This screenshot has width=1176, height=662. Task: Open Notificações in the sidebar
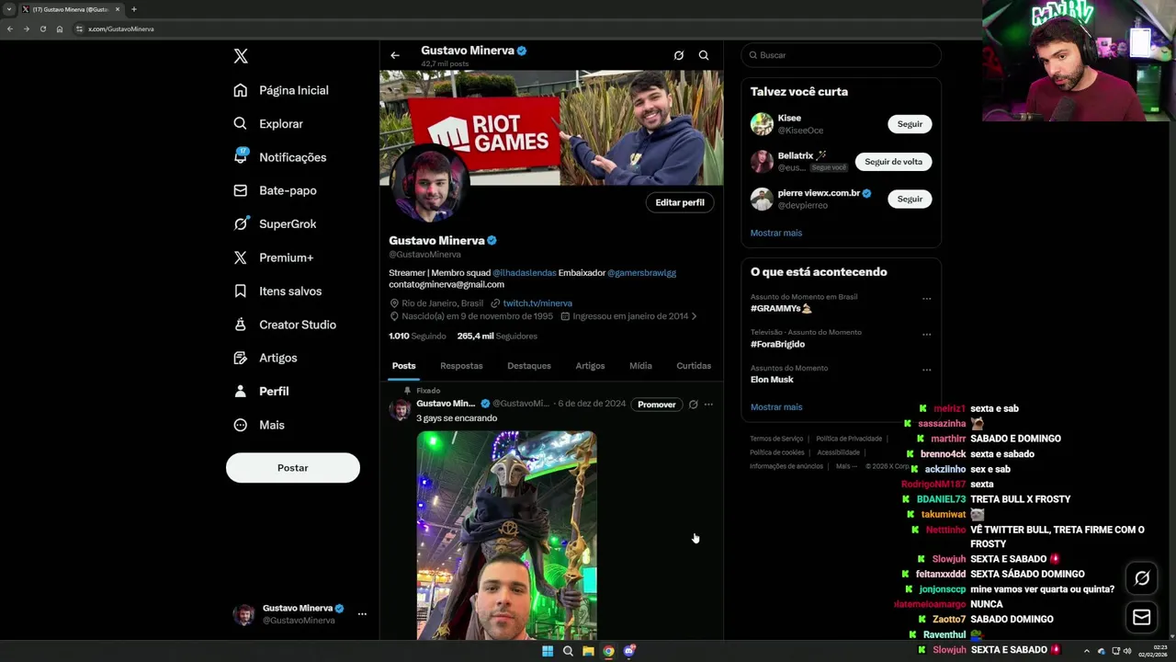coord(280,157)
